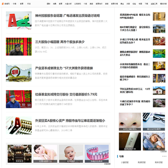Open the sidebar HPV疫苗 article link
Screen dimensions: 168x168
[x=135, y=16]
